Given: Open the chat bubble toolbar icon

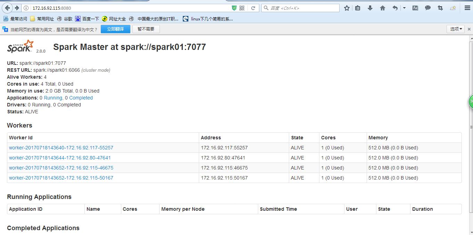Looking at the screenshot, I should [428, 8].
